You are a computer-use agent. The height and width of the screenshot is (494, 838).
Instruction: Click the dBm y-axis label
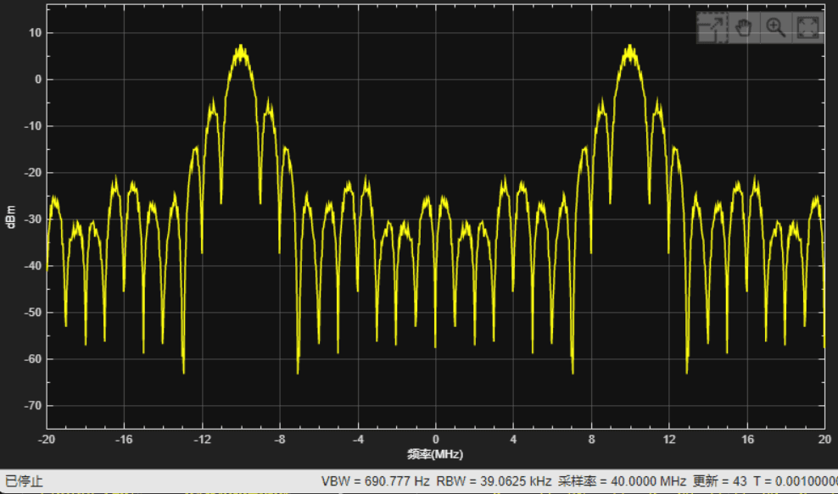(11, 217)
